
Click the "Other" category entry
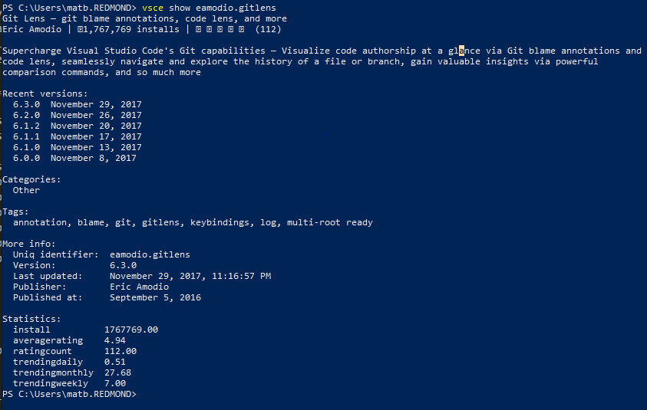click(26, 190)
